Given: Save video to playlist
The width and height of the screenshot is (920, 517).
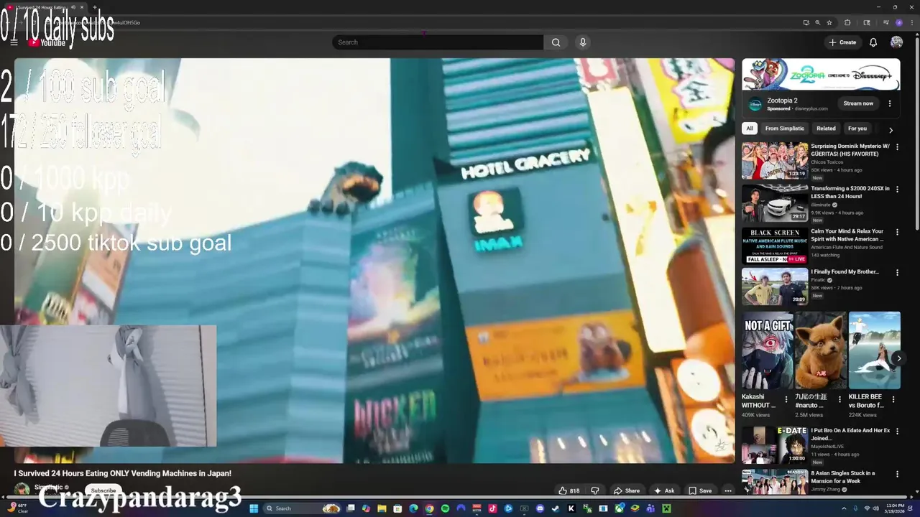Looking at the screenshot, I should [x=700, y=490].
